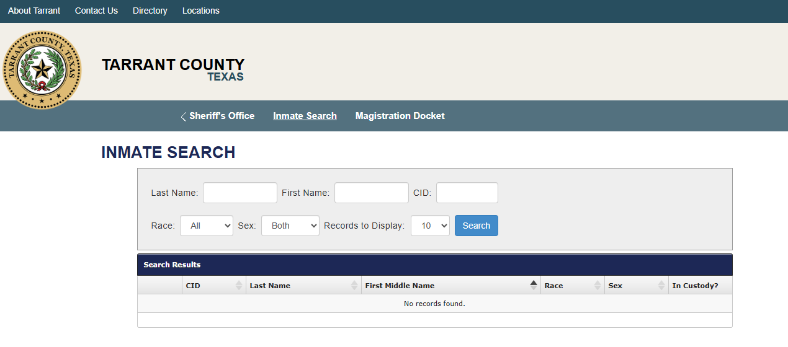Viewport: 788px width, 347px height.
Task: Click the Tarrant County seal logo
Action: pyautogui.click(x=42, y=69)
